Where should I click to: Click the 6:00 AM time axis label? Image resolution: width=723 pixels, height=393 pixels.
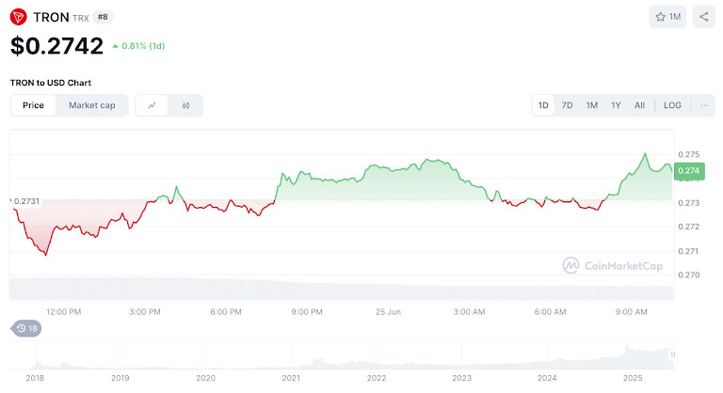tap(550, 312)
